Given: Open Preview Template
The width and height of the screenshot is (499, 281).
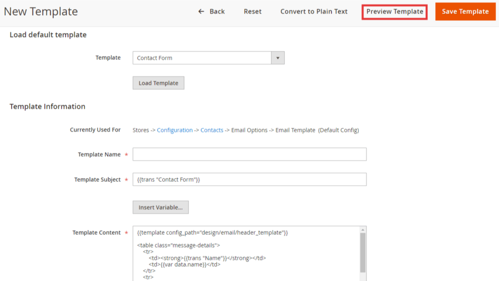Looking at the screenshot, I should coord(394,11).
